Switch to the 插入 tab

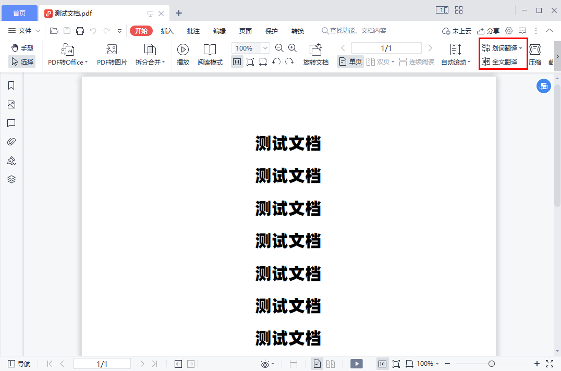167,31
